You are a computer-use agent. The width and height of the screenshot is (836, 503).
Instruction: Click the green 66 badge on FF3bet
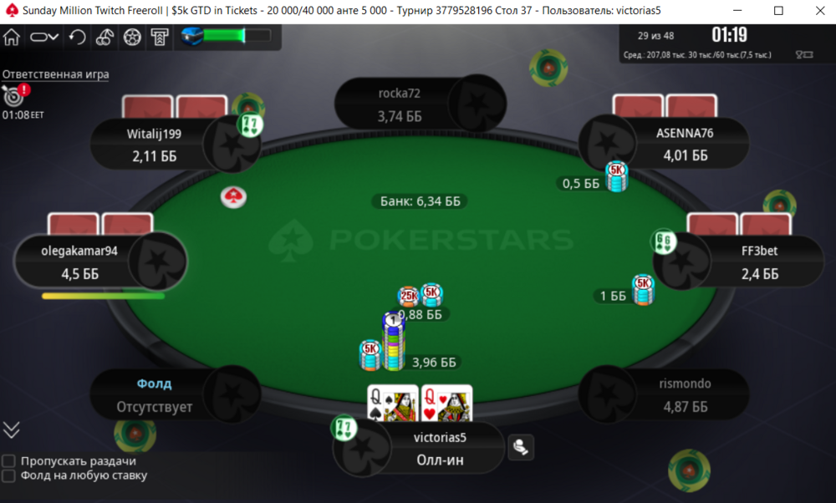pyautogui.click(x=665, y=242)
